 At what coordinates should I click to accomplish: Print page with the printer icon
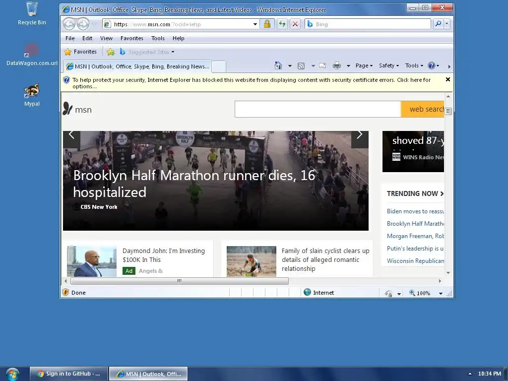(337, 66)
